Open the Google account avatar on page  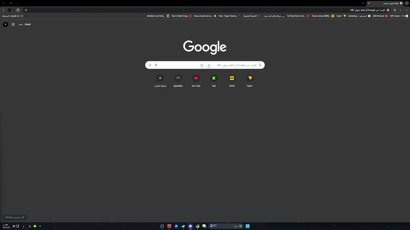coord(5,24)
